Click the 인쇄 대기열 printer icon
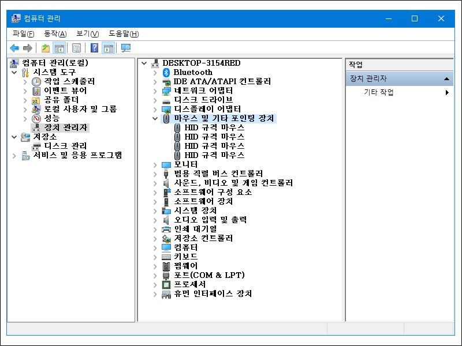 click(x=166, y=229)
